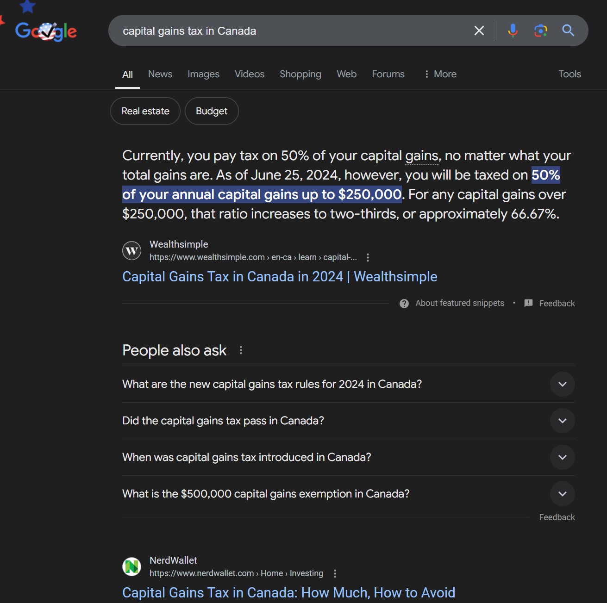
Task: Switch to the News tab
Action: coord(160,74)
